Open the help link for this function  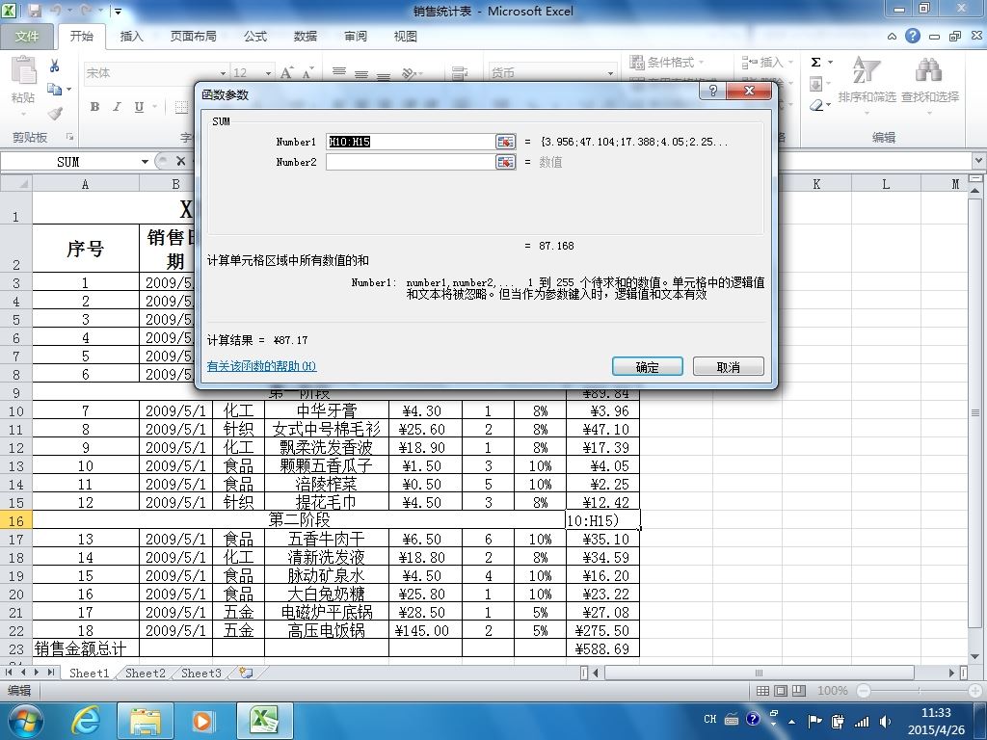[261, 365]
